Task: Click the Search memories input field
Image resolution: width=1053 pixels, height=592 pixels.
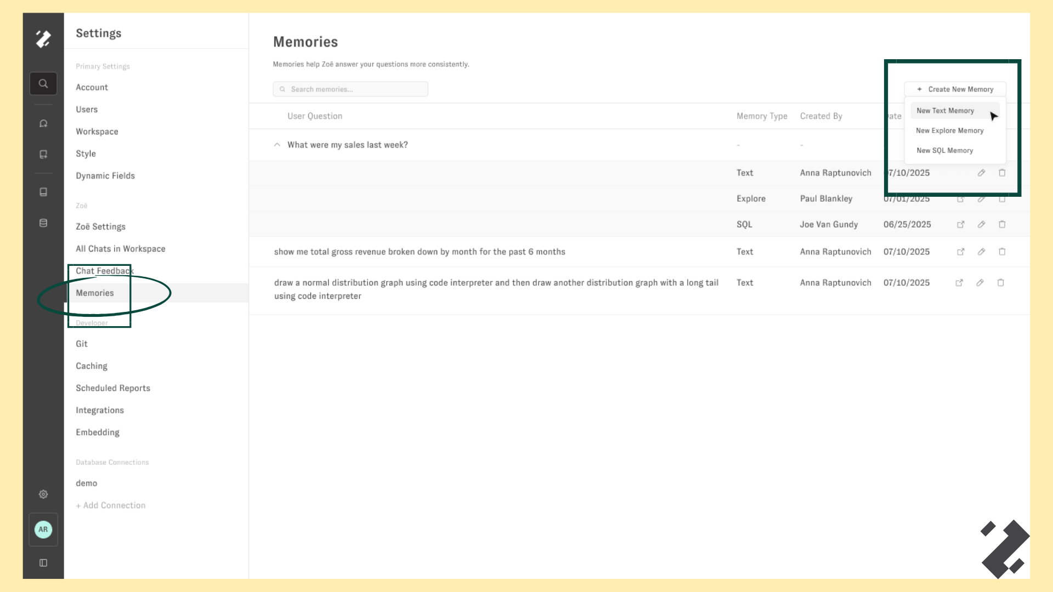Action: [x=356, y=89]
